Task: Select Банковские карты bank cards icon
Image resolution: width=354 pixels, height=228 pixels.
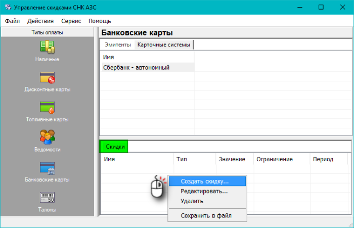Action: pyautogui.click(x=47, y=167)
